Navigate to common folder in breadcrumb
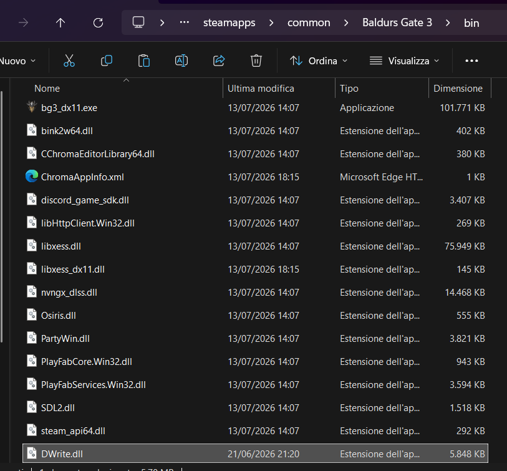 point(309,22)
